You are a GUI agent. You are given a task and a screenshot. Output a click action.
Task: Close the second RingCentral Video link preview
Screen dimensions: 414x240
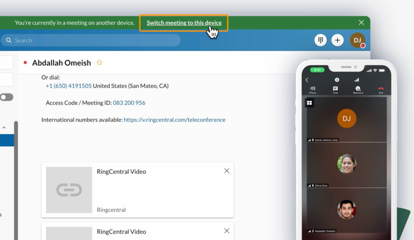(x=226, y=231)
